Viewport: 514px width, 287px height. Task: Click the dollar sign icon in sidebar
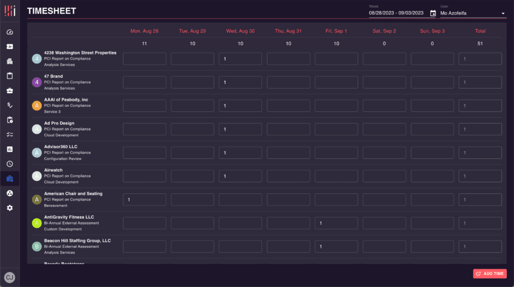click(10, 105)
